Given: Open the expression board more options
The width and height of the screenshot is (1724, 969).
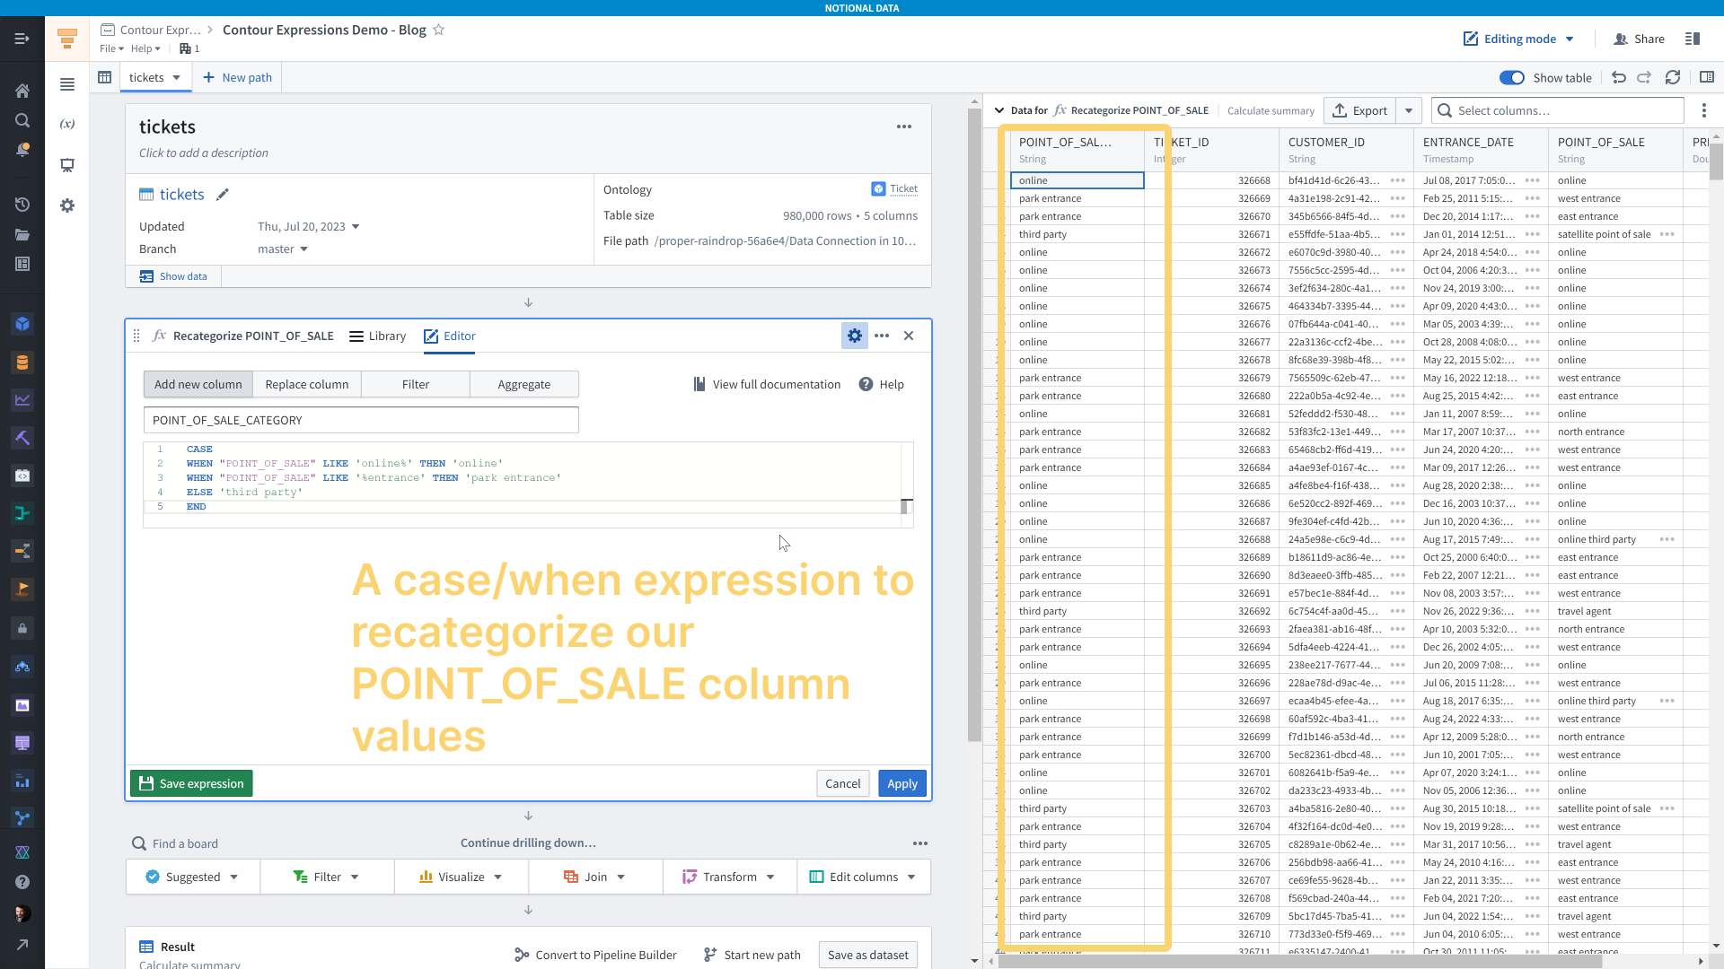Looking at the screenshot, I should click(x=882, y=336).
